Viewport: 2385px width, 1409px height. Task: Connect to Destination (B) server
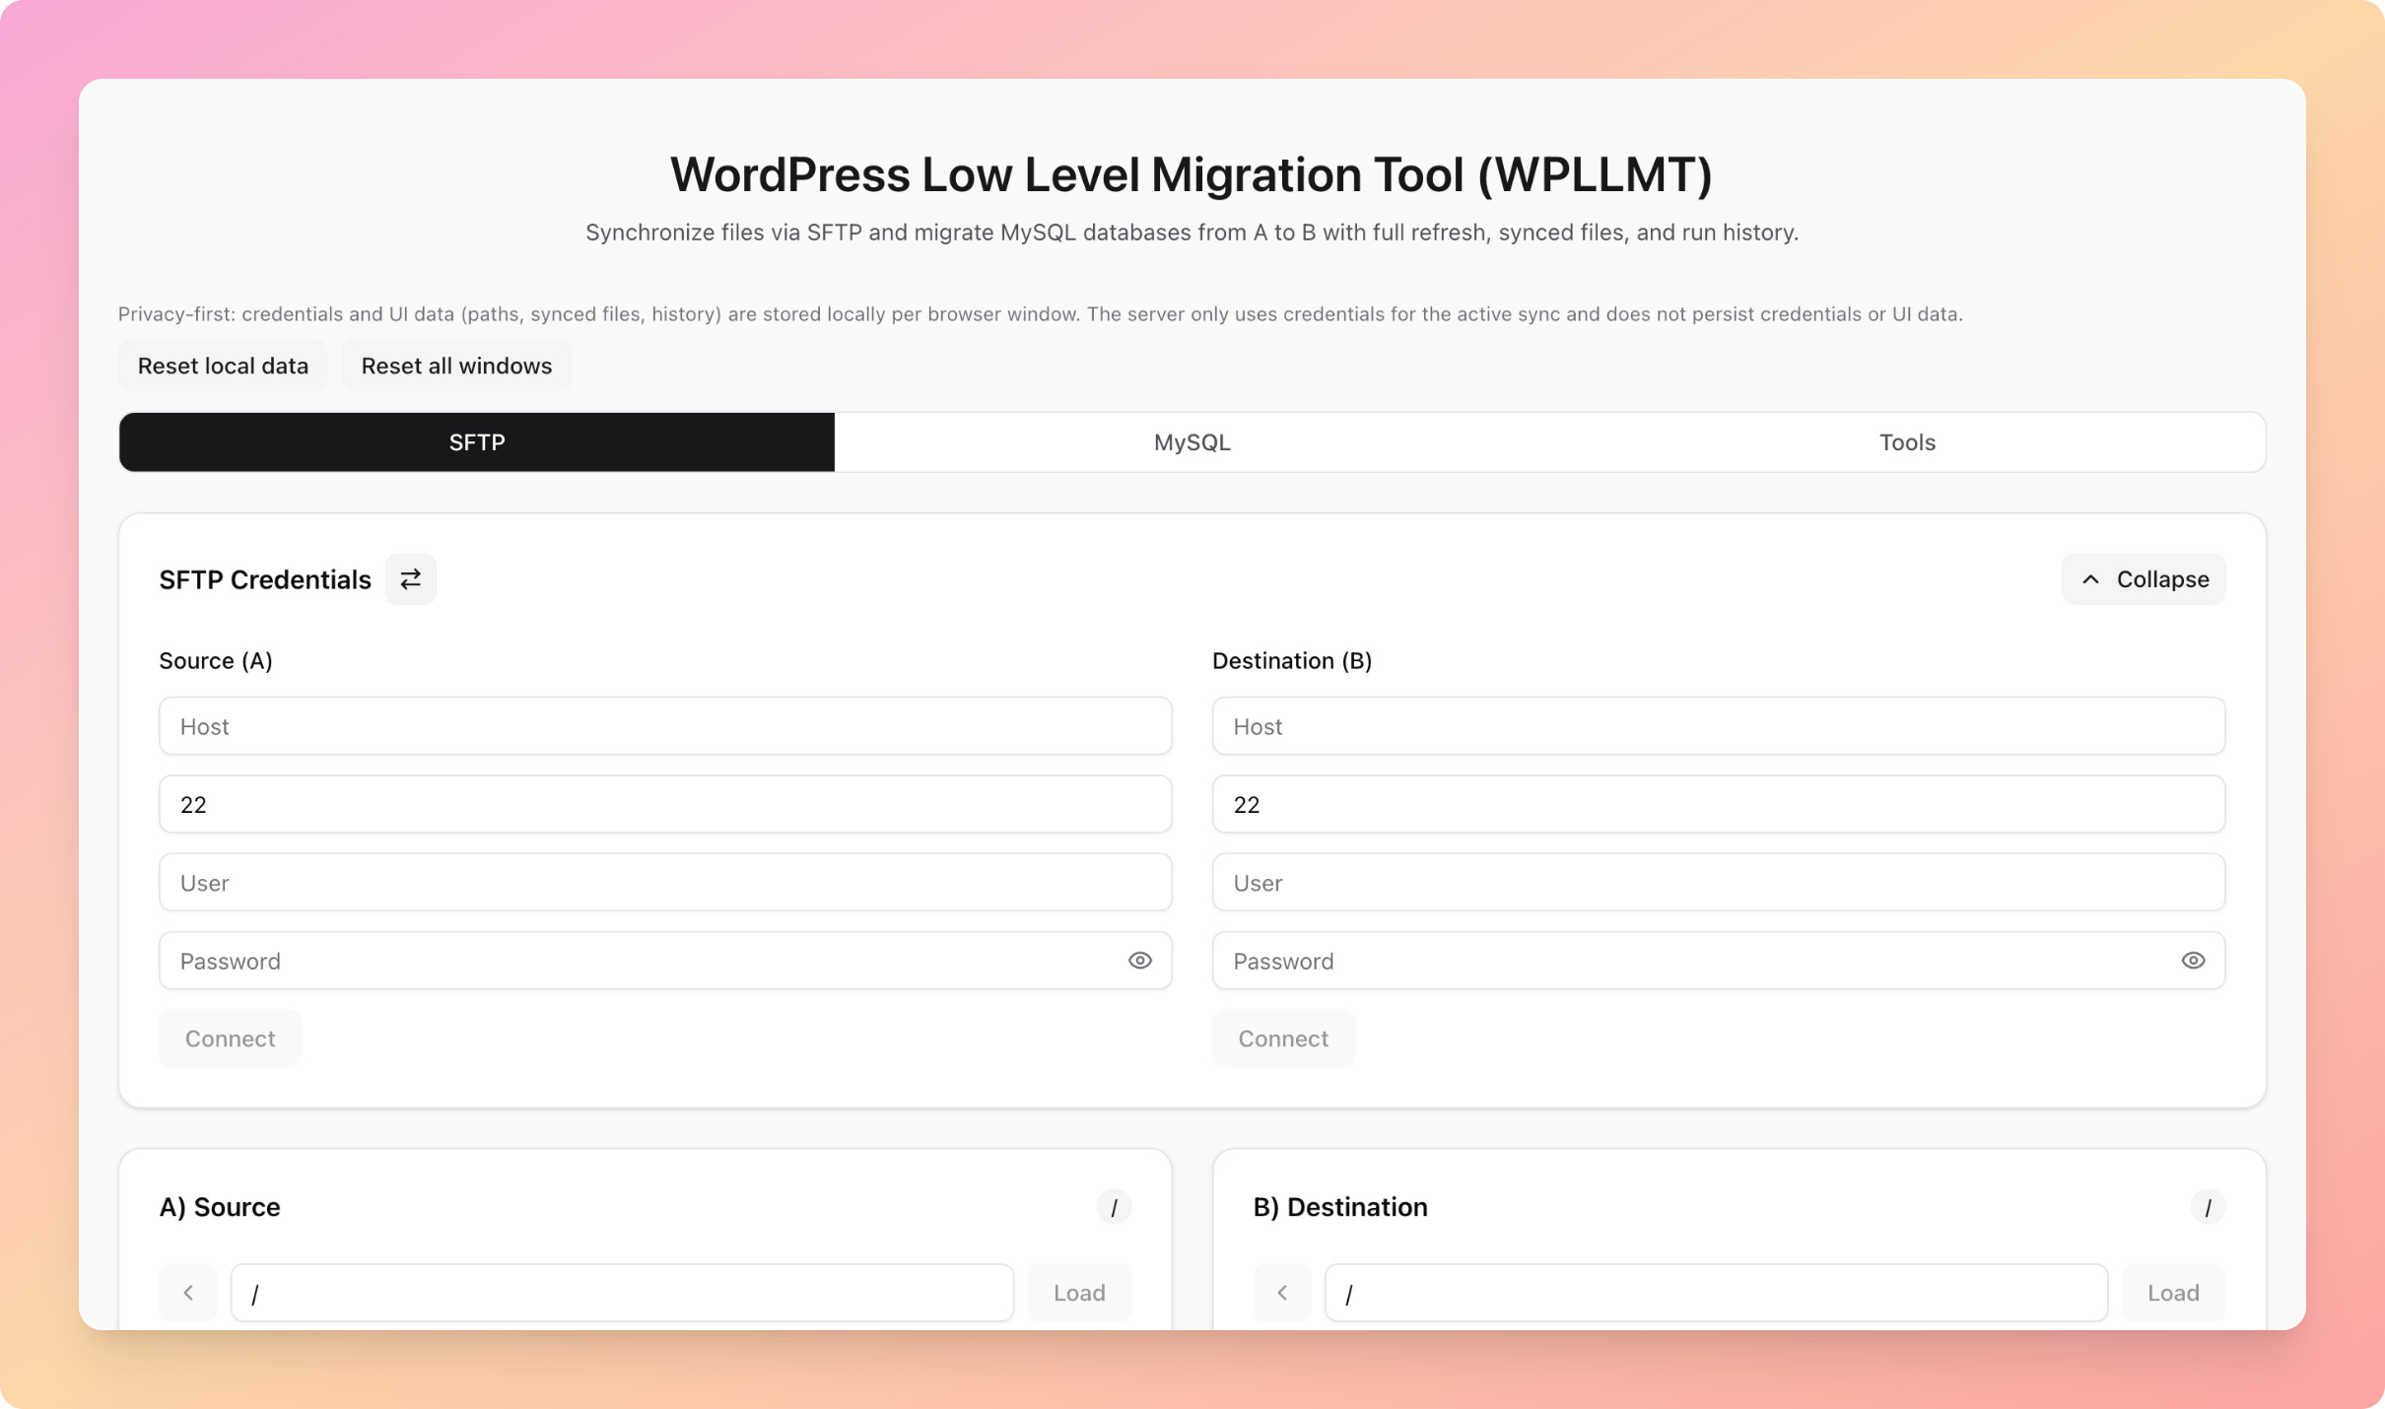click(1283, 1039)
